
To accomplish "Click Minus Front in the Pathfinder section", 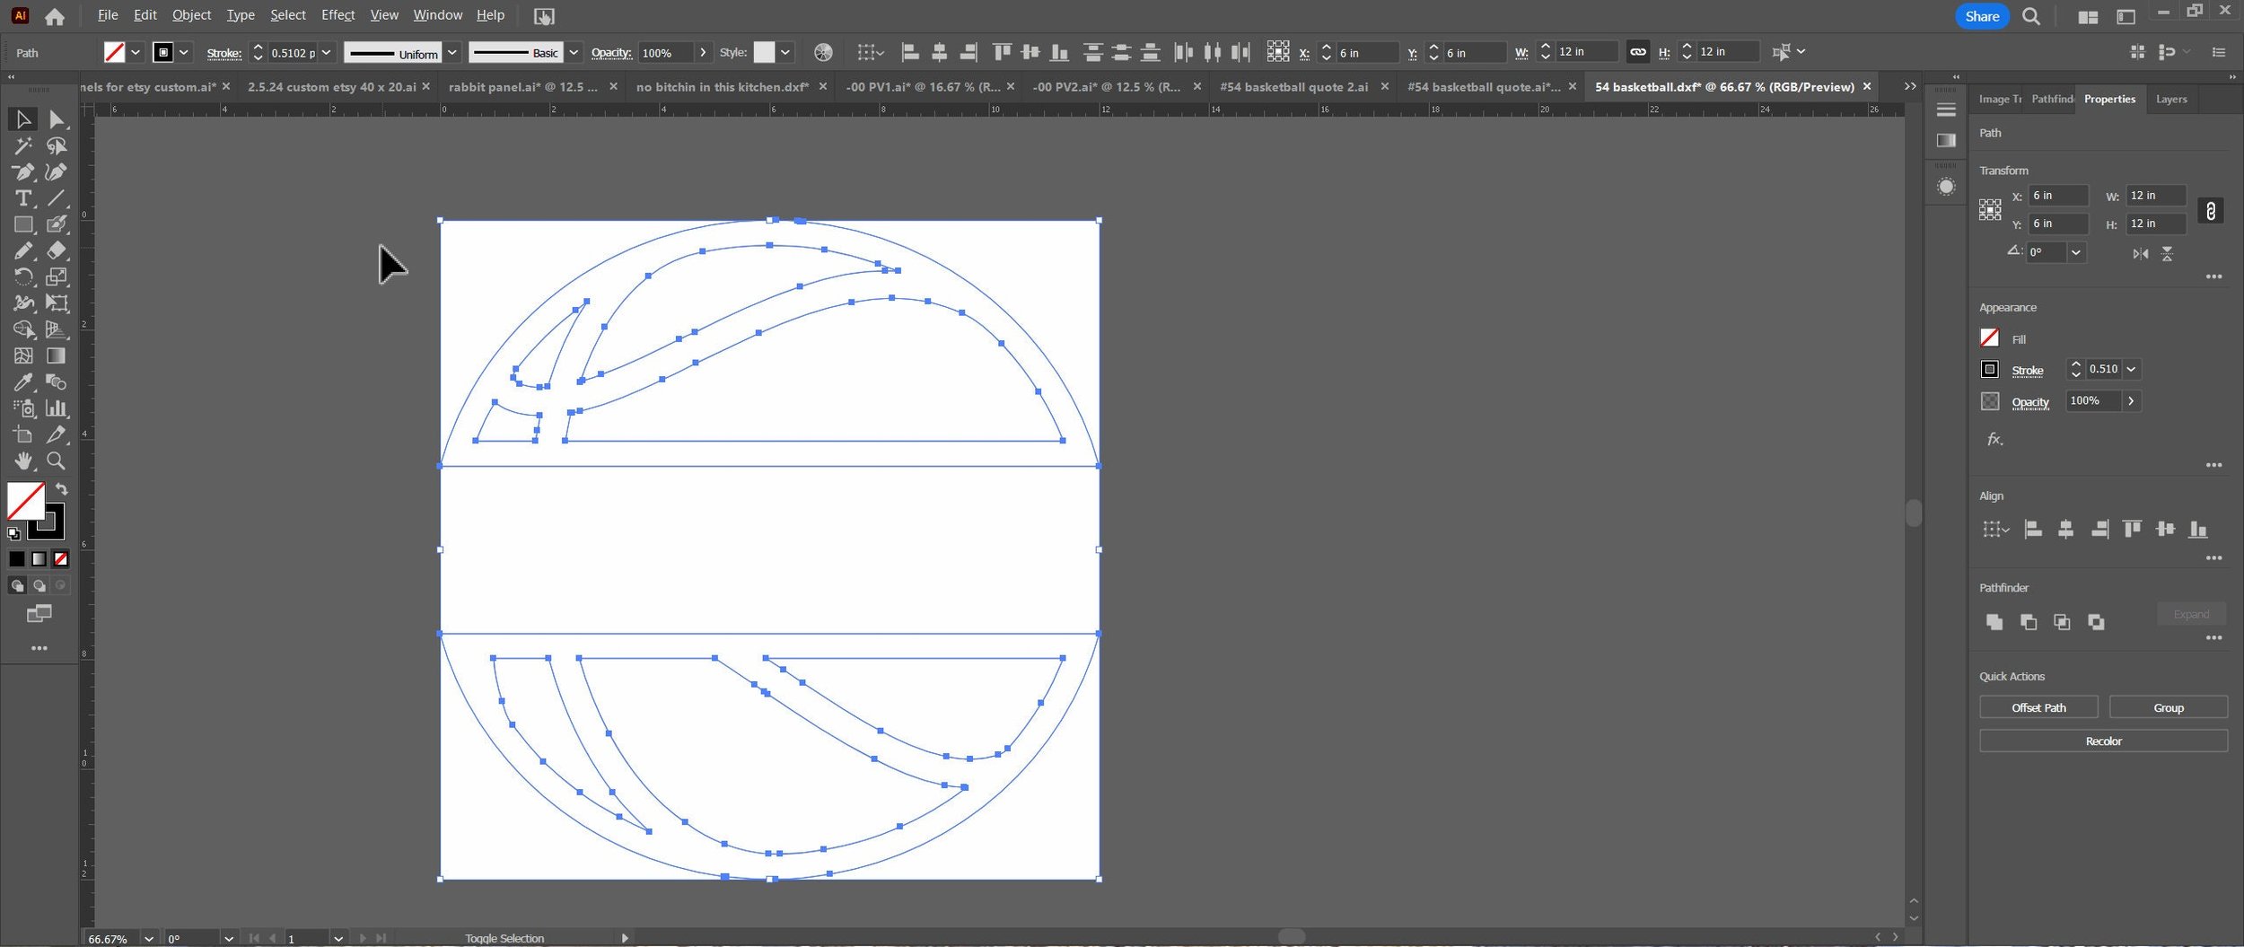I will point(2029,621).
